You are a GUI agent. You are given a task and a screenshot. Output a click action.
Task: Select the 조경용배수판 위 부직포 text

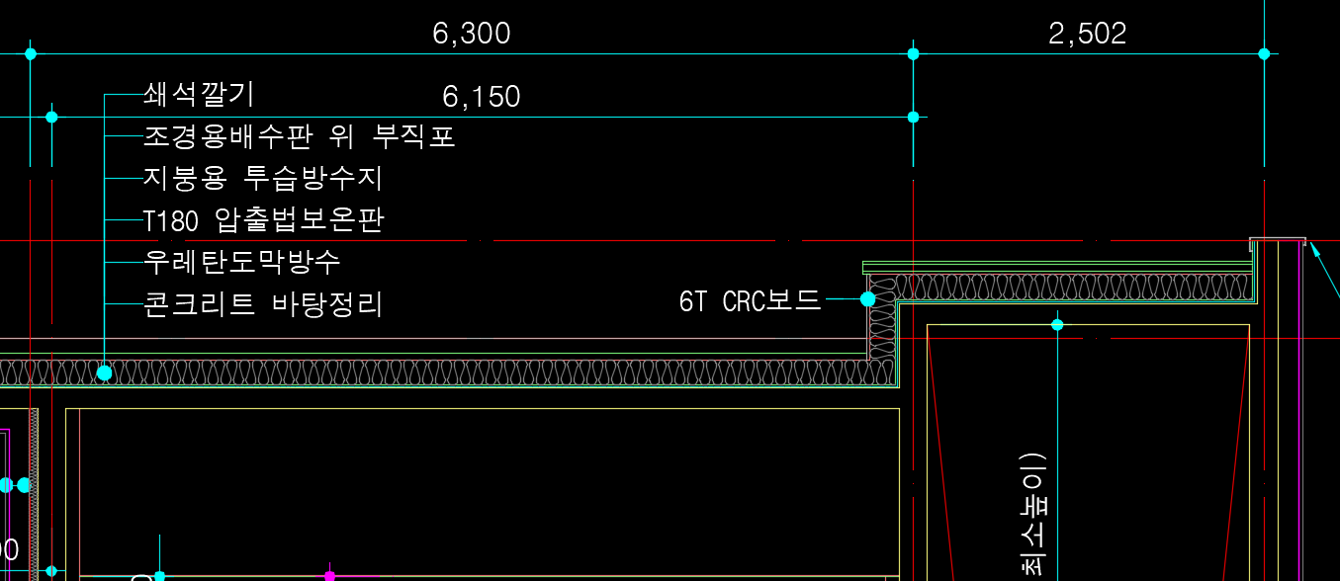[x=299, y=136]
